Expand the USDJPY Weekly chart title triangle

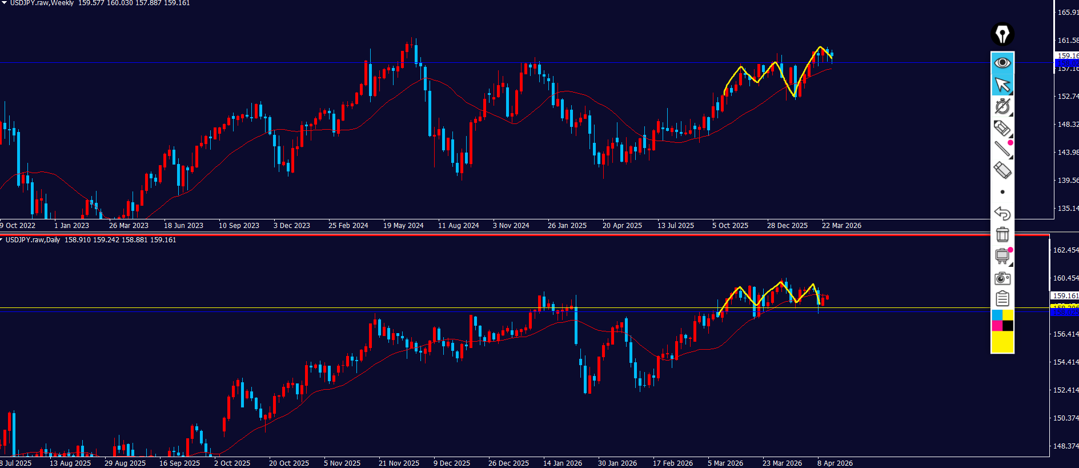click(x=3, y=3)
